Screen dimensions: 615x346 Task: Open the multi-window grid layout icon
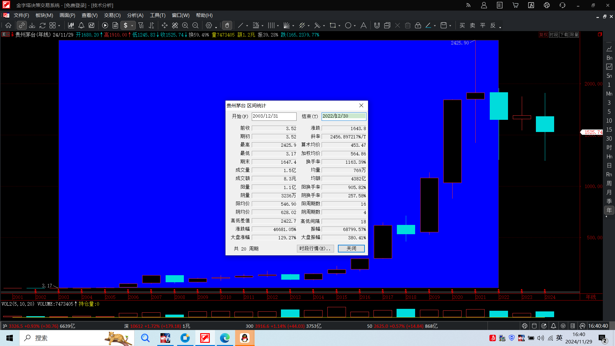pyautogui.click(x=53, y=25)
